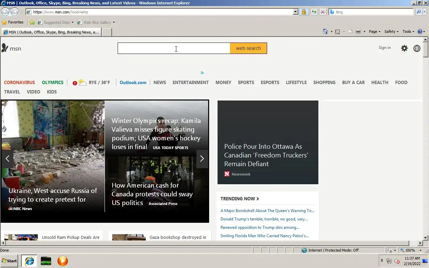Go to previous carousel slide arrow
This screenshot has height=268, width=429.
(7, 159)
